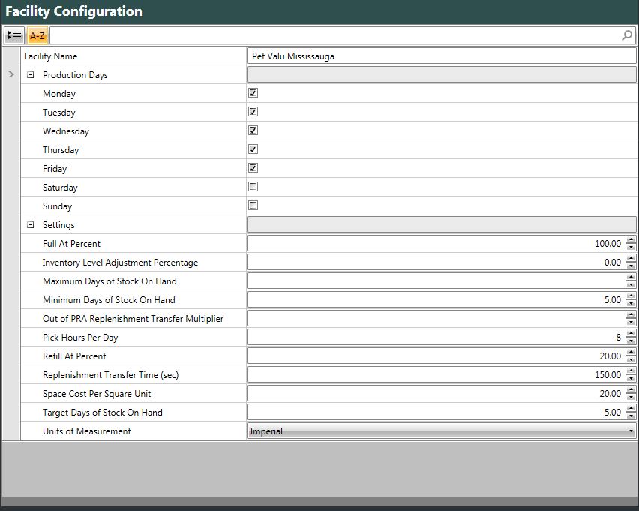Increase Refill At Percent value
Screen dimensions: 639x511
click(x=631, y=353)
